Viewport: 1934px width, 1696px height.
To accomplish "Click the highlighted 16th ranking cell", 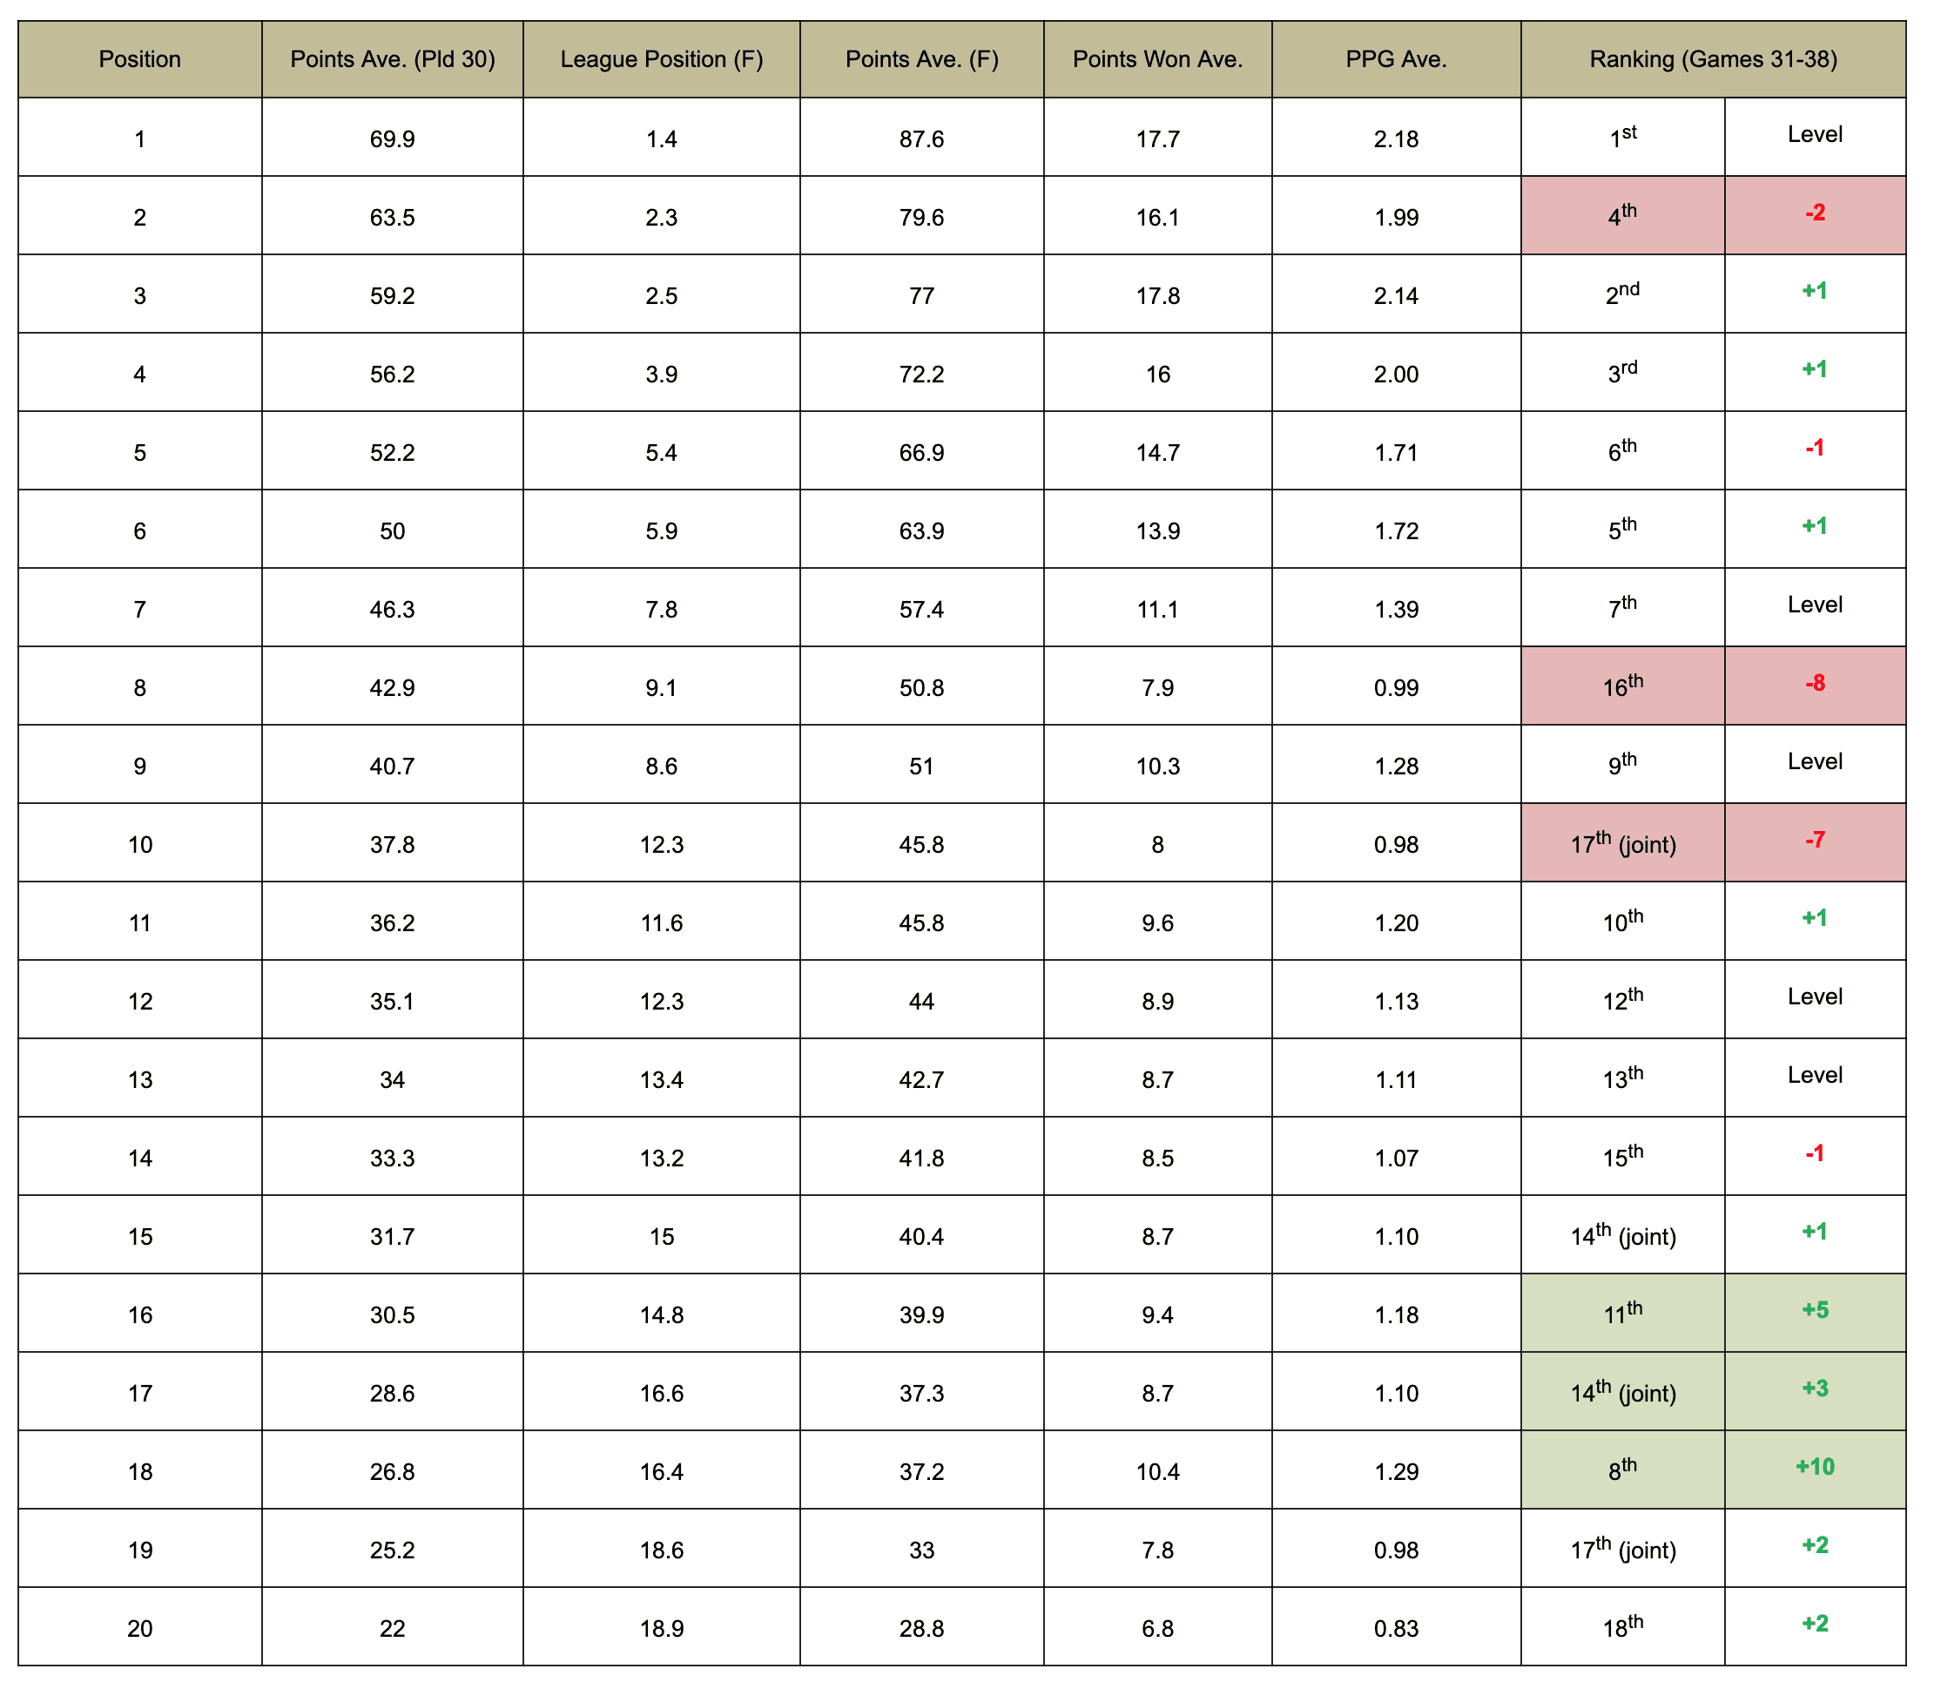I will click(x=1623, y=686).
